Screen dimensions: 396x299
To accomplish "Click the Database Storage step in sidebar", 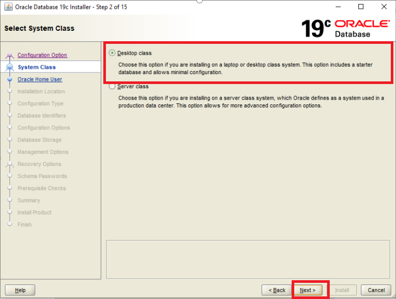I will click(39, 140).
